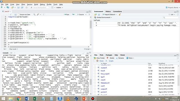The width and height of the screenshot is (180, 101).
Task: Click the Delete button in Files pane
Action: (111, 58)
